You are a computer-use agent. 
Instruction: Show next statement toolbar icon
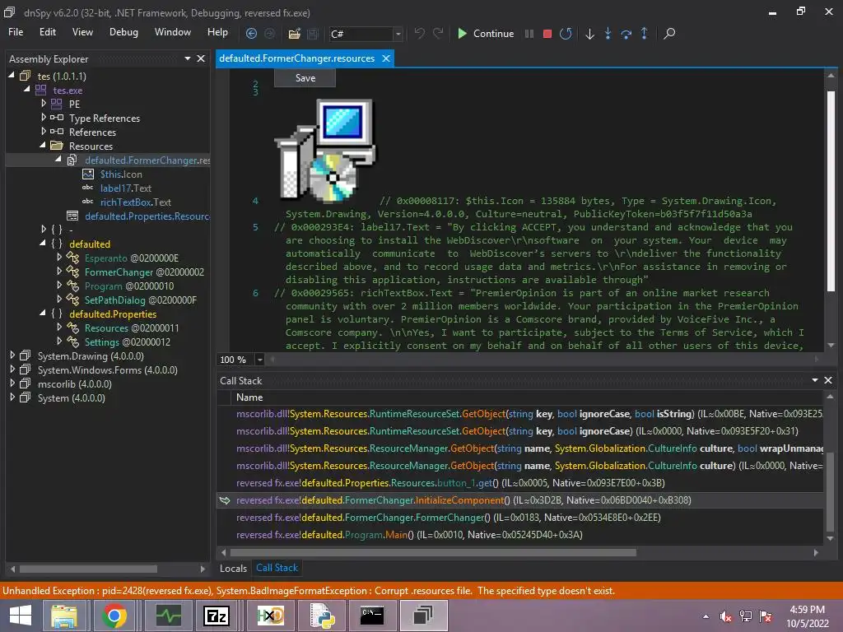(589, 33)
